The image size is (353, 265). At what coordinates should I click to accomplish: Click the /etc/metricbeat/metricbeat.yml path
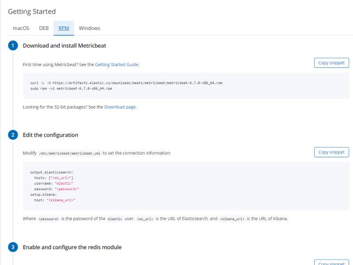click(70, 153)
